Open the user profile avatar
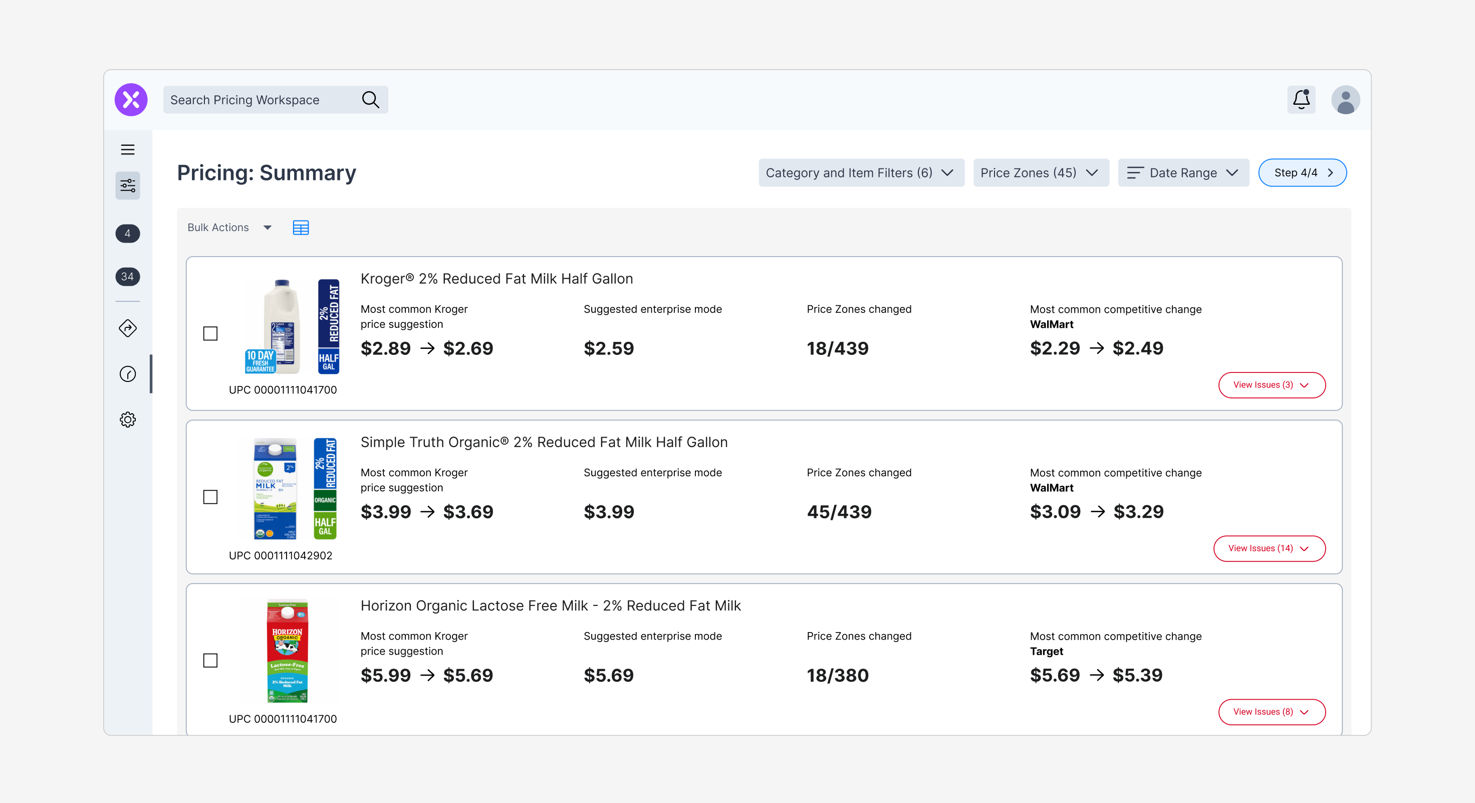1475x803 pixels. pos(1345,100)
